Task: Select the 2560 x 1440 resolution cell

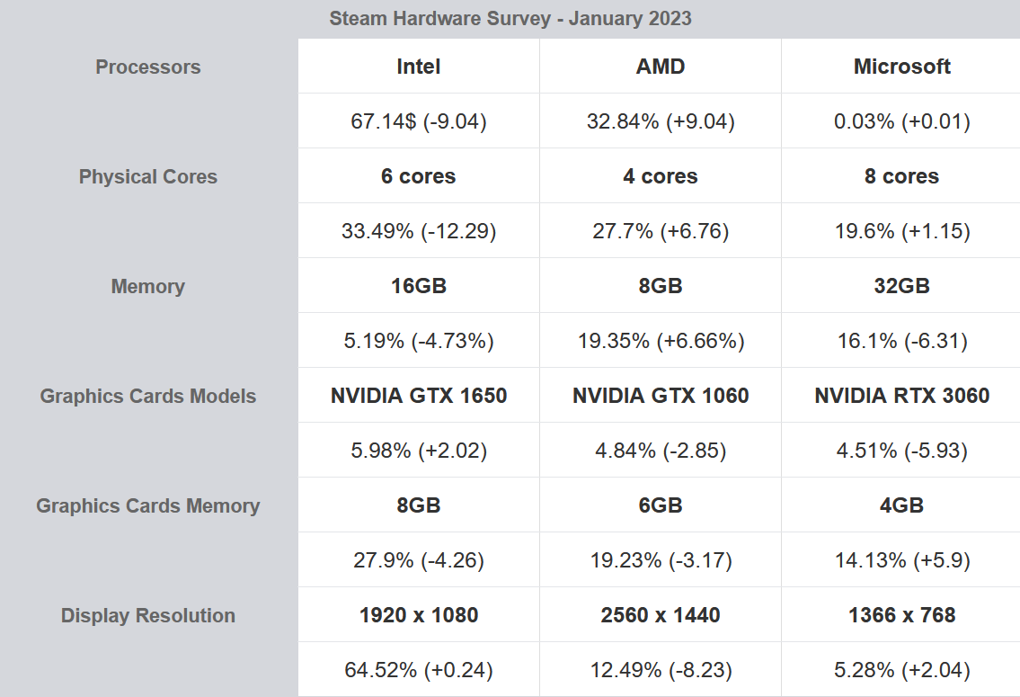Action: pyautogui.click(x=661, y=615)
